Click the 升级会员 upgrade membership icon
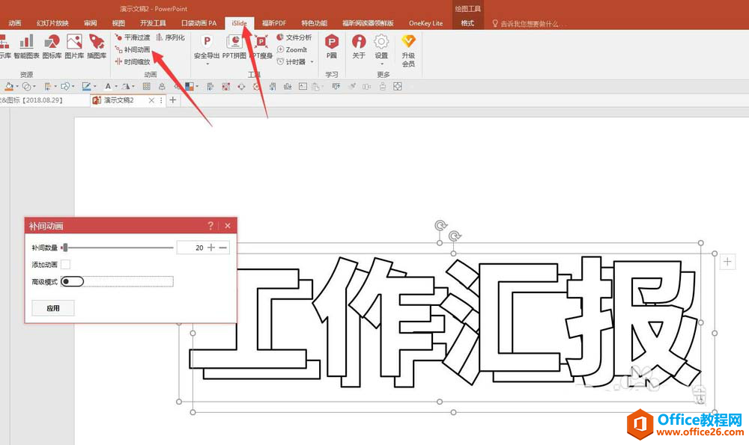The image size is (749, 445). (x=408, y=47)
